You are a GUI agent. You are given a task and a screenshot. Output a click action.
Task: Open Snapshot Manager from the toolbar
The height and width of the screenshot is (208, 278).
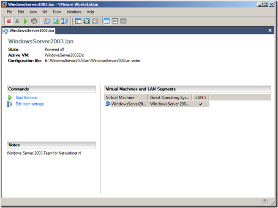pos(65,21)
